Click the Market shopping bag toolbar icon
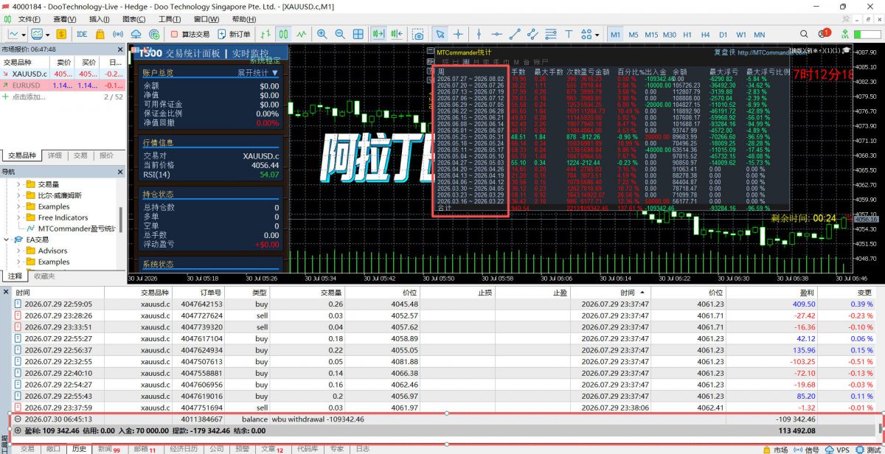The height and width of the screenshot is (454, 885). [x=101, y=34]
